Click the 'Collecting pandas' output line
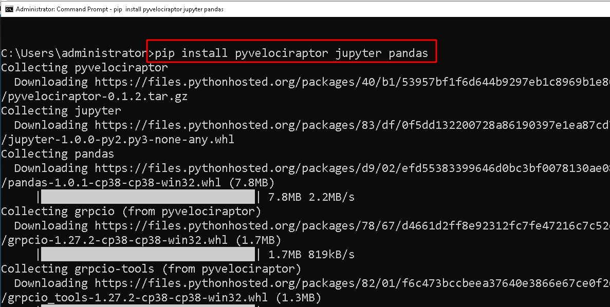Viewport: 610px width, 307px height. click(x=58, y=153)
